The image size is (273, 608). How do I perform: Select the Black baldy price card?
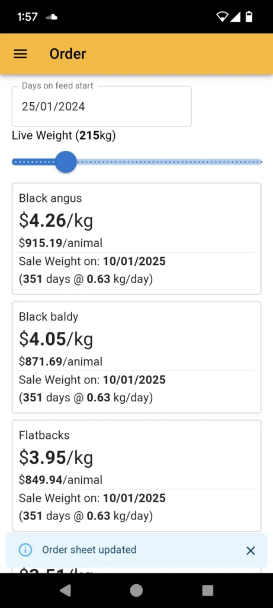pyautogui.click(x=136, y=357)
